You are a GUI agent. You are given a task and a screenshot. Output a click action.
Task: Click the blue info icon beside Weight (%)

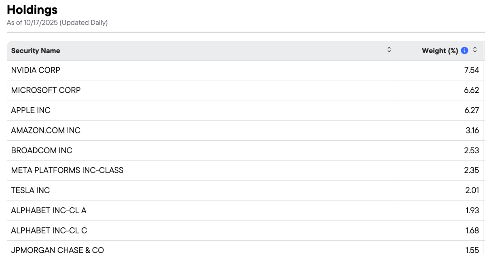(464, 50)
